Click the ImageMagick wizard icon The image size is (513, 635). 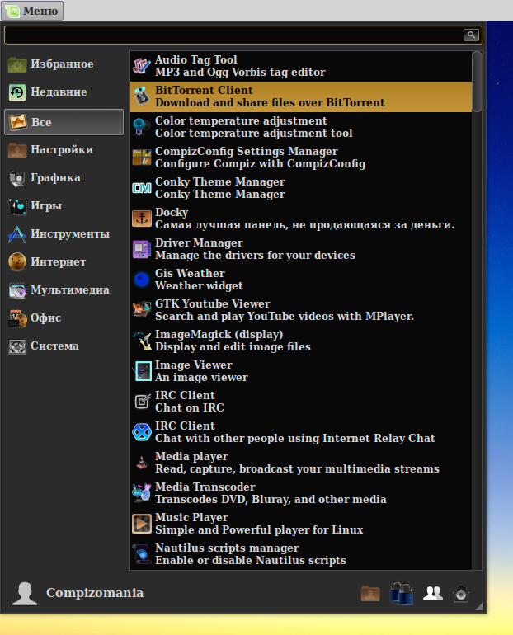142,340
